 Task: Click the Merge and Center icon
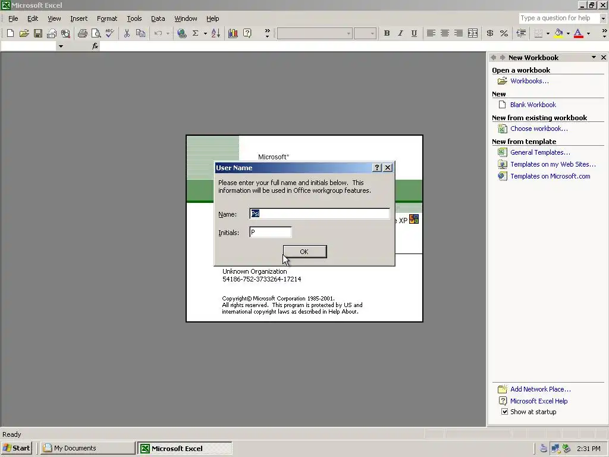click(473, 33)
